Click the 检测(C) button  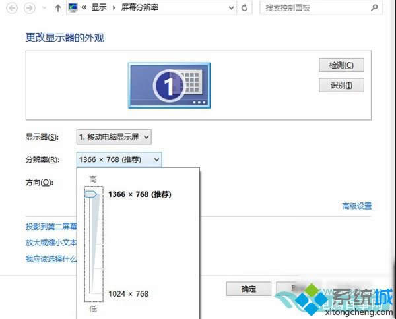coord(341,65)
